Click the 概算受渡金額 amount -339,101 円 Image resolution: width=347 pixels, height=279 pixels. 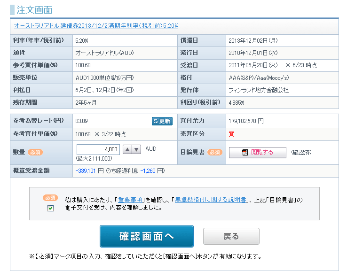89,170
